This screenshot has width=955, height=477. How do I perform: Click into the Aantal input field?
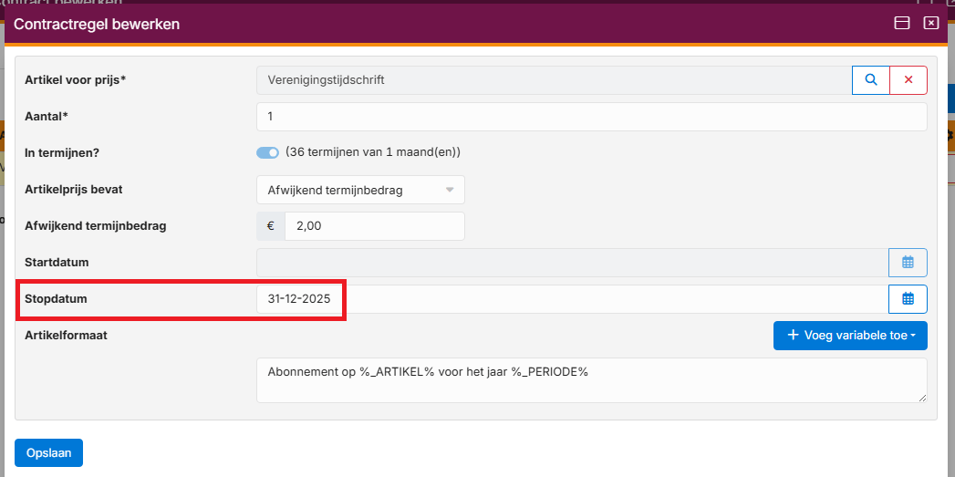[591, 117]
